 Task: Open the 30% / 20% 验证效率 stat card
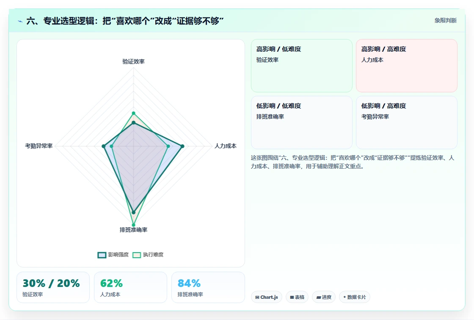pos(53,287)
